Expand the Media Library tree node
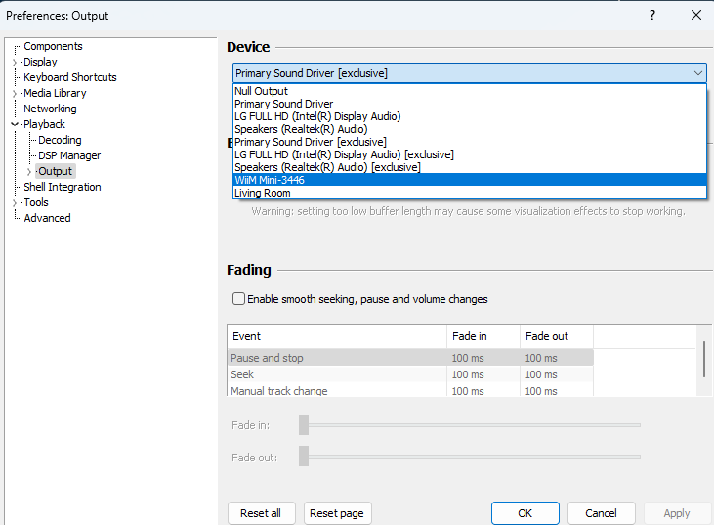Image resolution: width=714 pixels, height=525 pixels. (x=15, y=94)
